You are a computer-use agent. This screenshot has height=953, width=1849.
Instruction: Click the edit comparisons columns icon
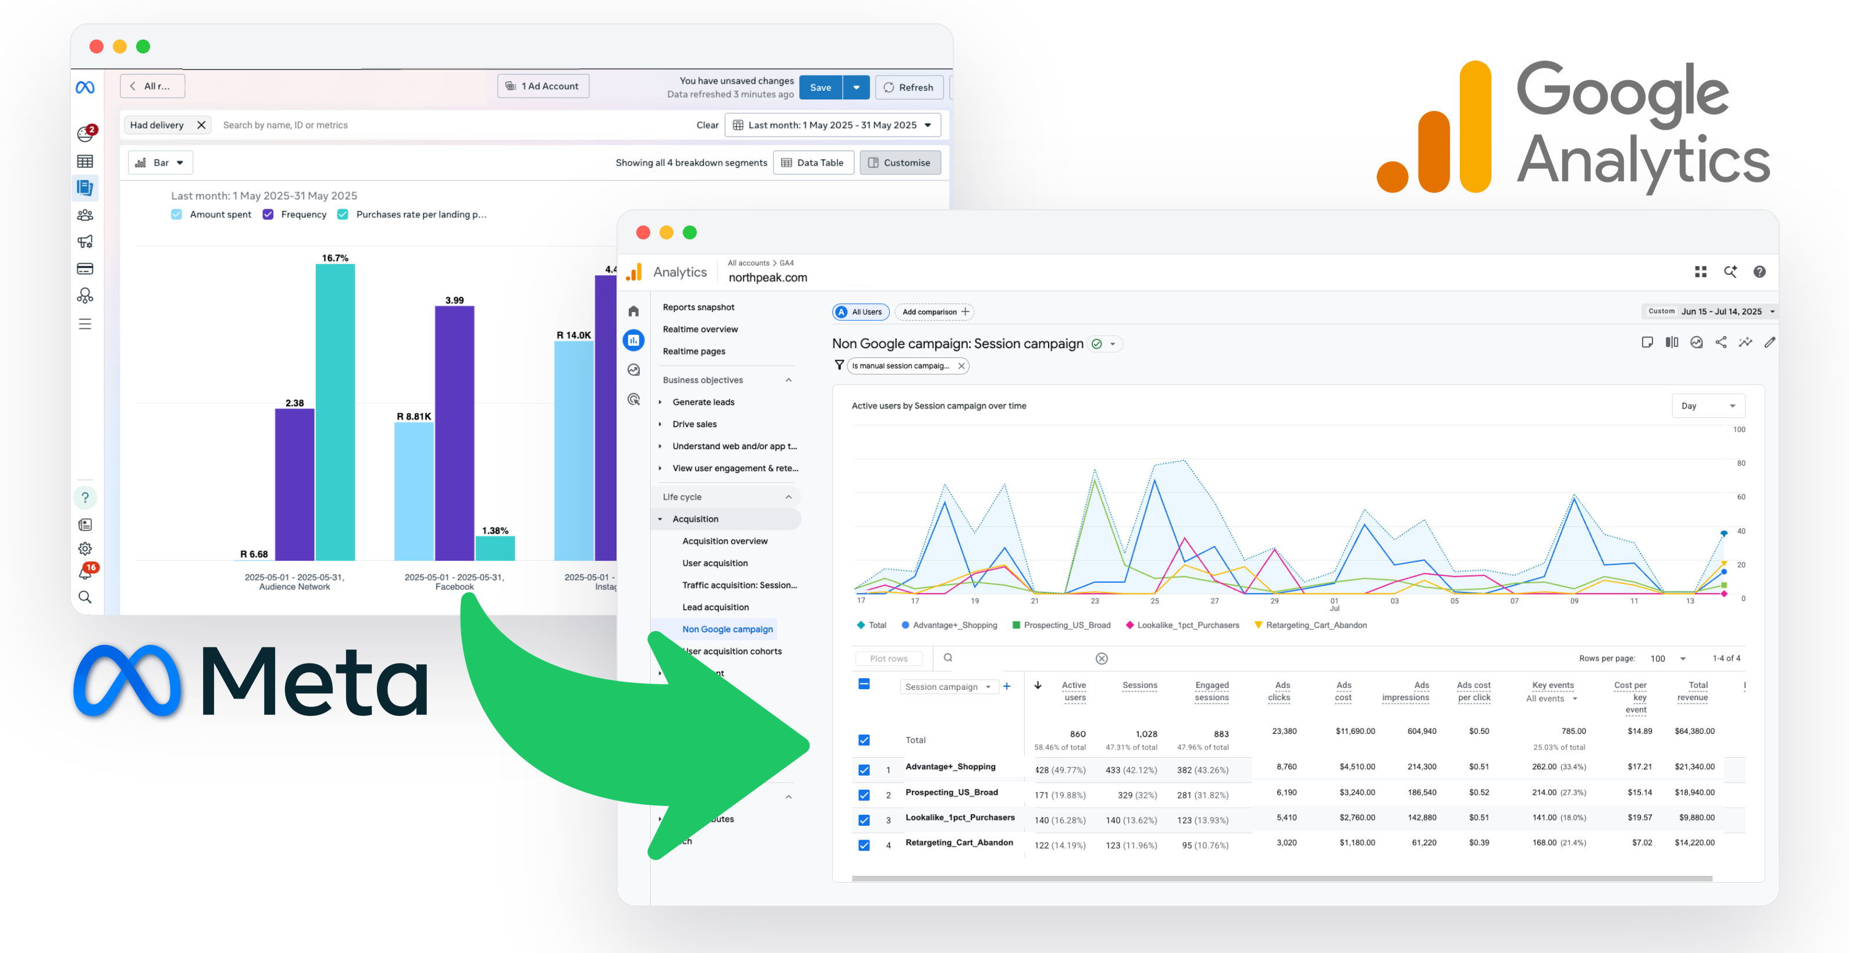(1672, 342)
